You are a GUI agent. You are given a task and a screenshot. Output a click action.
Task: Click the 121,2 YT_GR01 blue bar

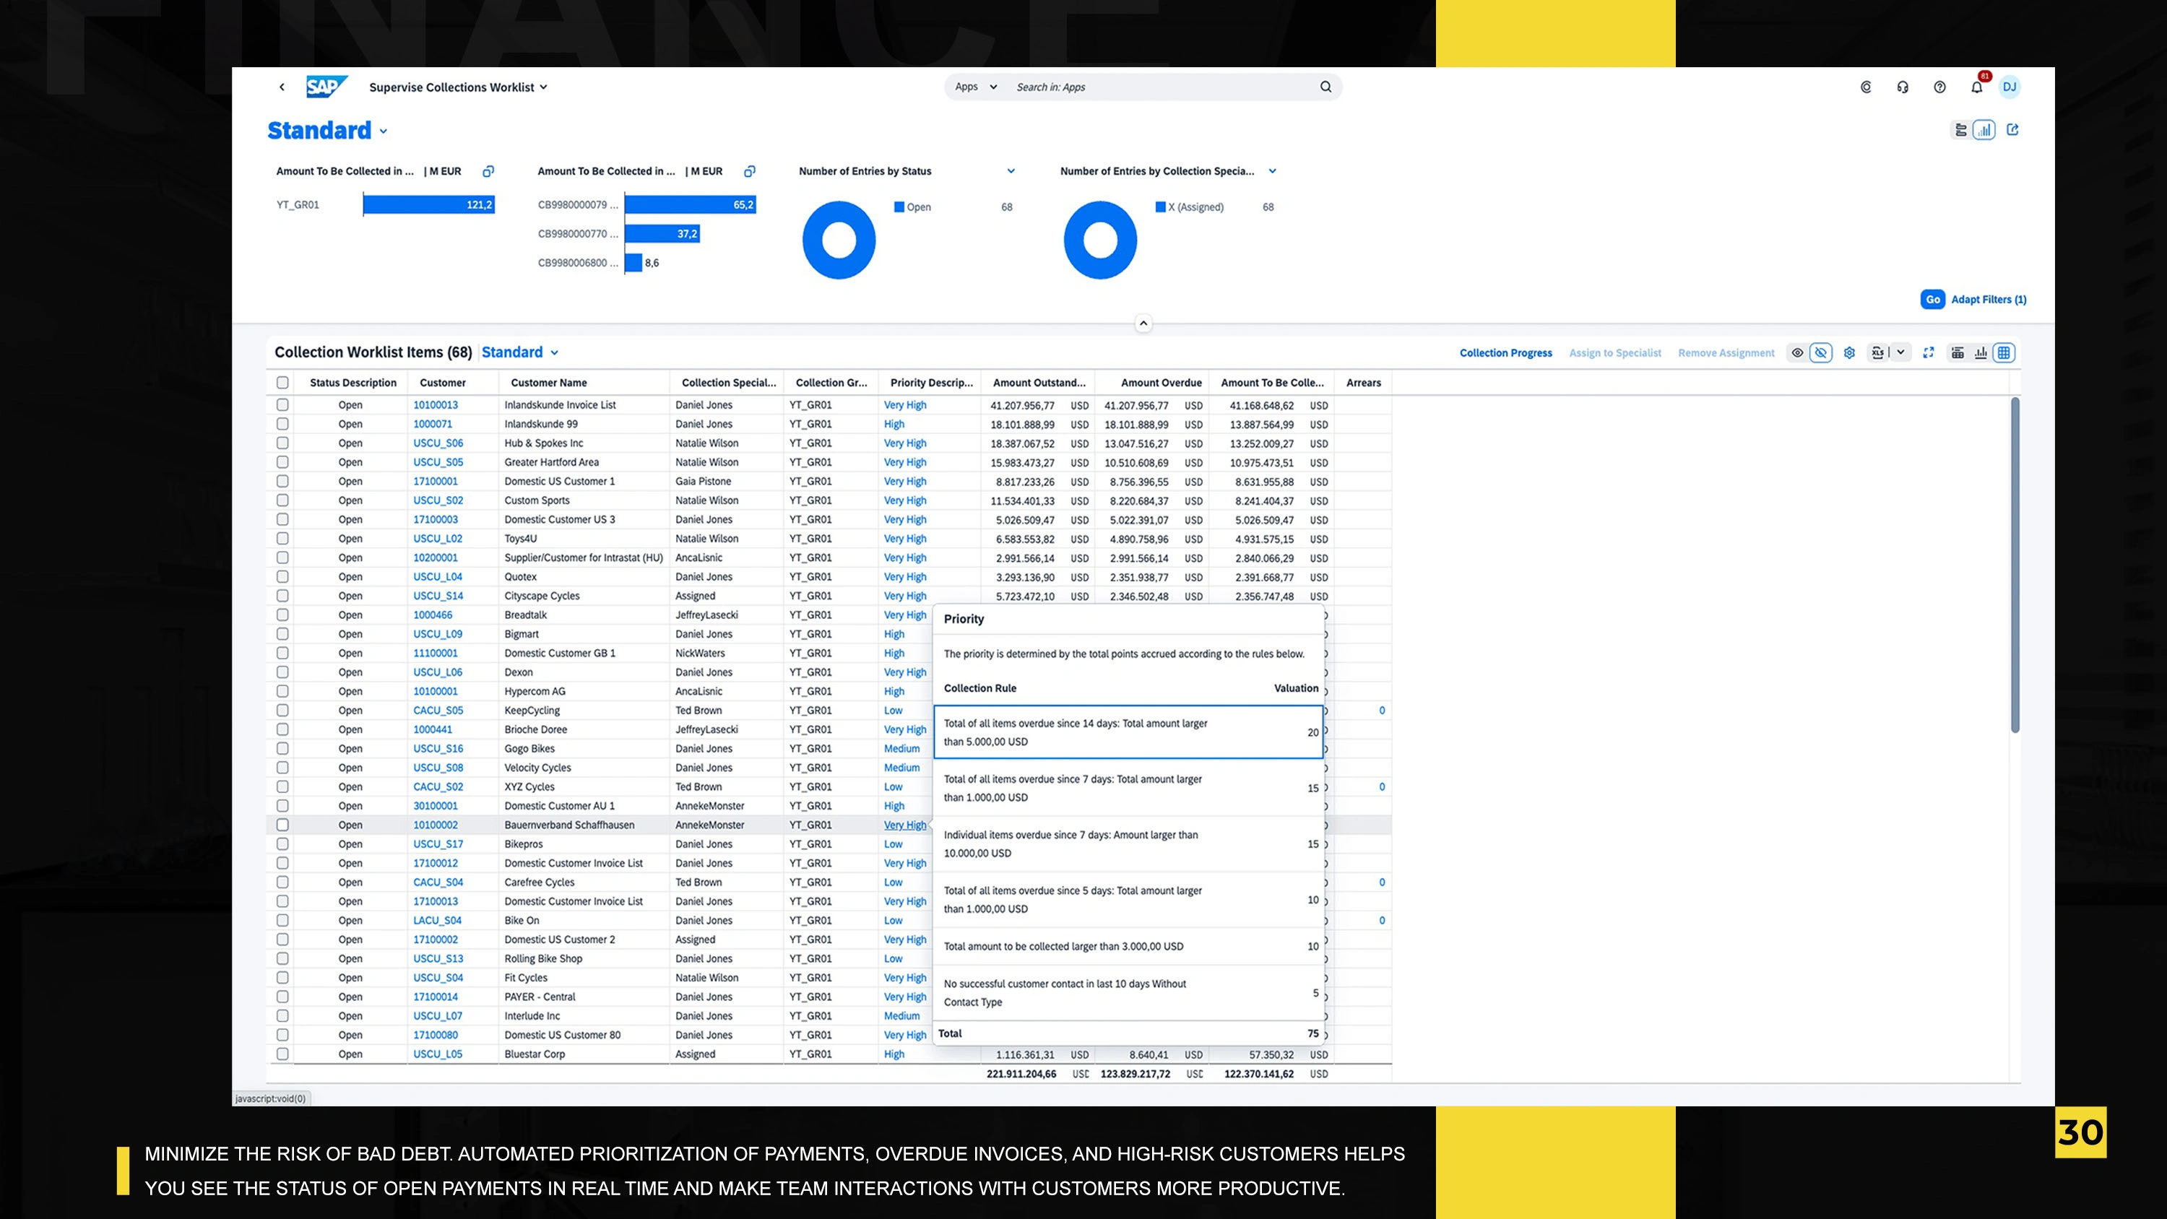pos(428,204)
